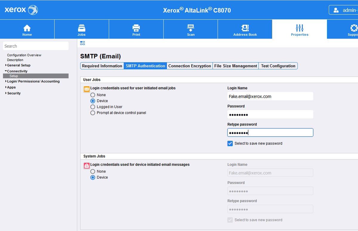Select None for user initiated email jobs
358x231 pixels.
coord(93,95)
